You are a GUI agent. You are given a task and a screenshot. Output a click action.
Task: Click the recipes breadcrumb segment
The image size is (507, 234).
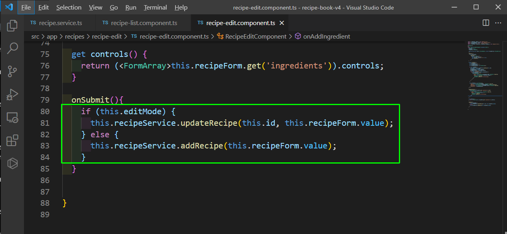pyautogui.click(x=75, y=36)
